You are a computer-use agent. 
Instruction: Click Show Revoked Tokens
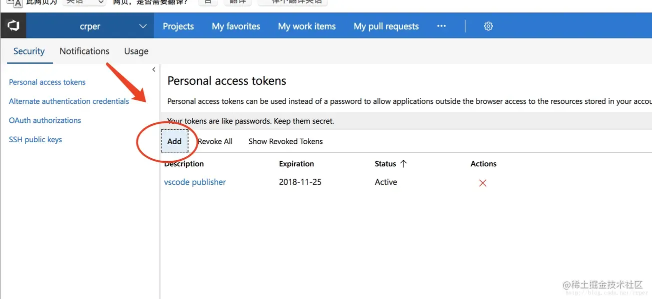coord(285,141)
